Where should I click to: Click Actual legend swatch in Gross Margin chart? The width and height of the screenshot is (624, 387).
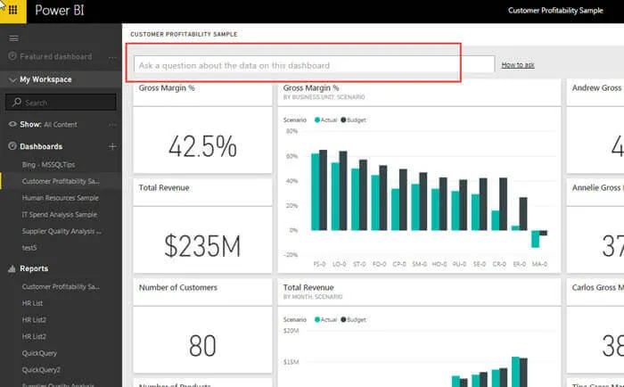[x=317, y=119]
